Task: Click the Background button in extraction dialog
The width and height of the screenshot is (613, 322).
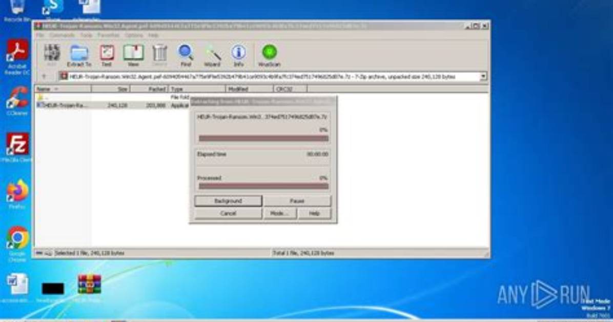Action: point(228,200)
